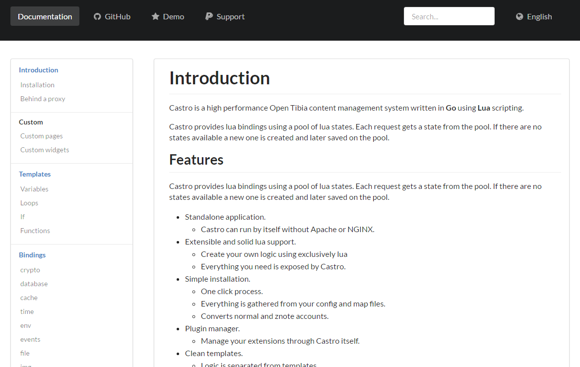
Task: Click the globe language icon
Action: click(x=519, y=17)
